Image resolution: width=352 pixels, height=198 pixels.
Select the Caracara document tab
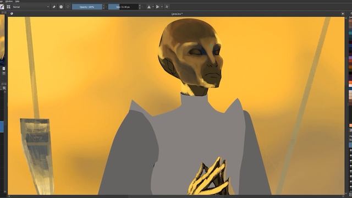(x=177, y=14)
